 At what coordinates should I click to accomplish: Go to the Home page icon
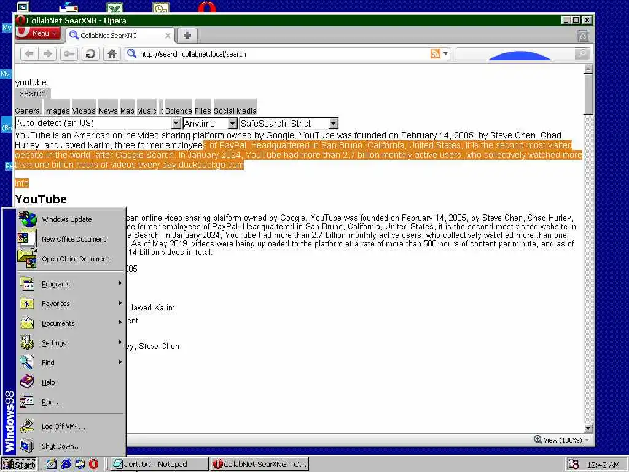tap(112, 54)
